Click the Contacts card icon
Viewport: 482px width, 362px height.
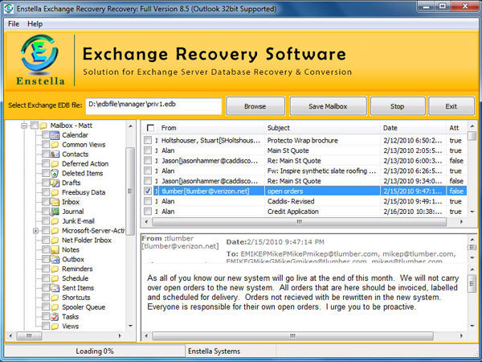tap(55, 154)
